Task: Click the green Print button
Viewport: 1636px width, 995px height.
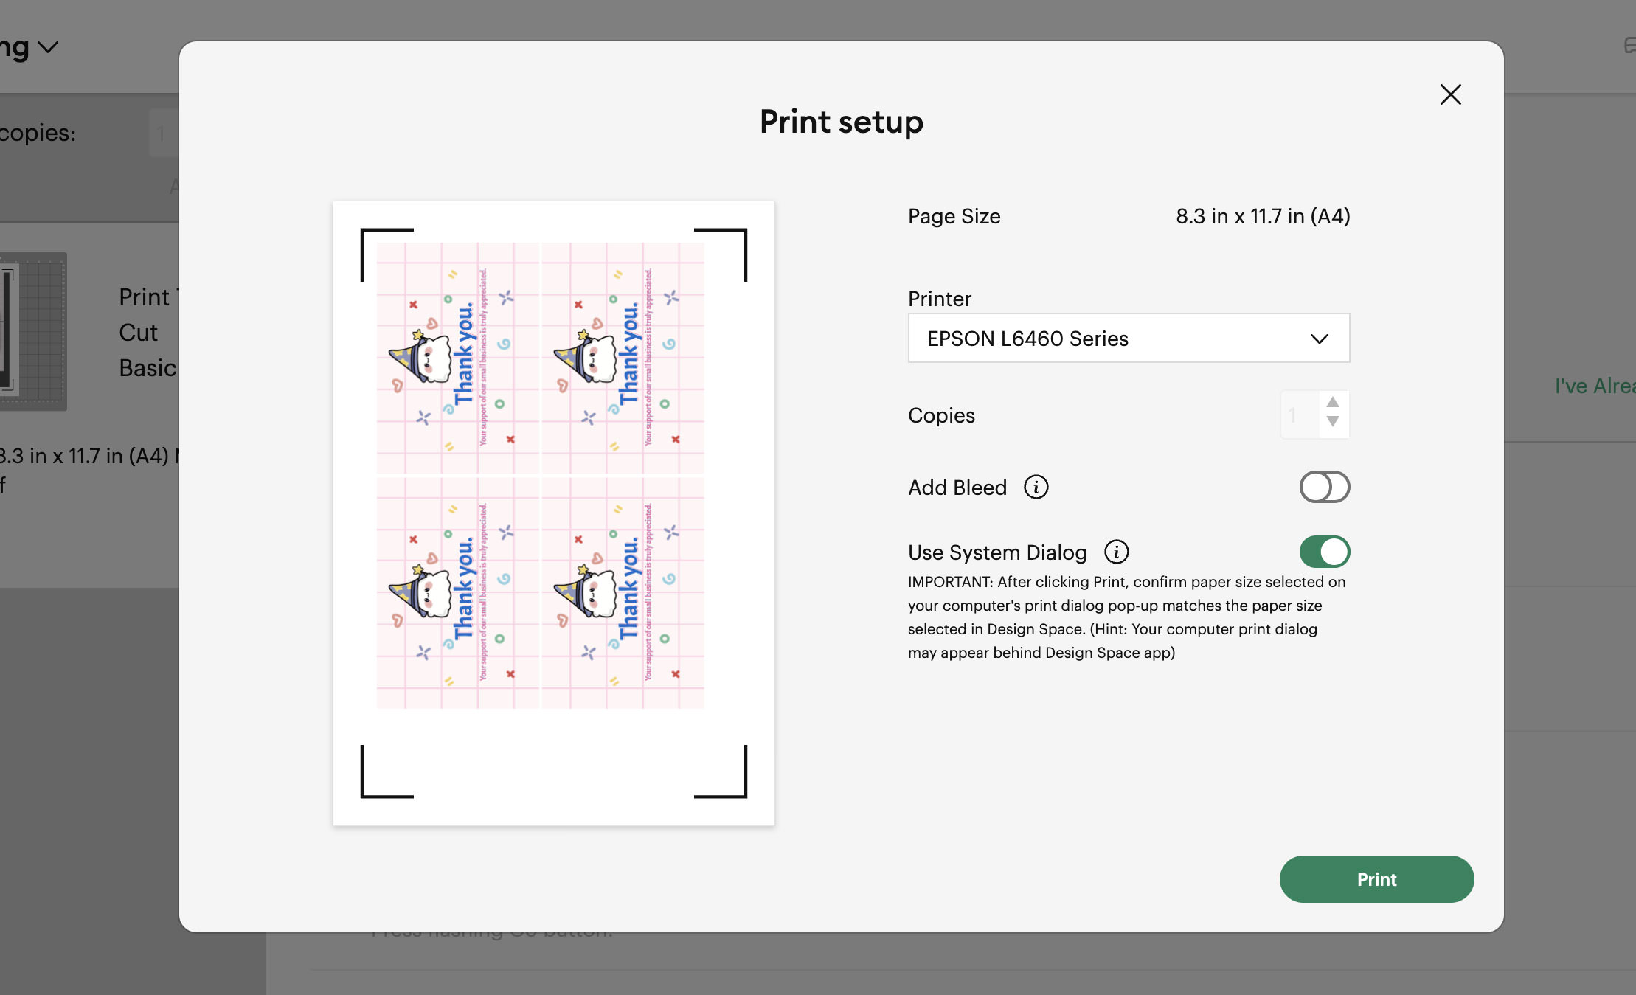Action: coord(1376,879)
